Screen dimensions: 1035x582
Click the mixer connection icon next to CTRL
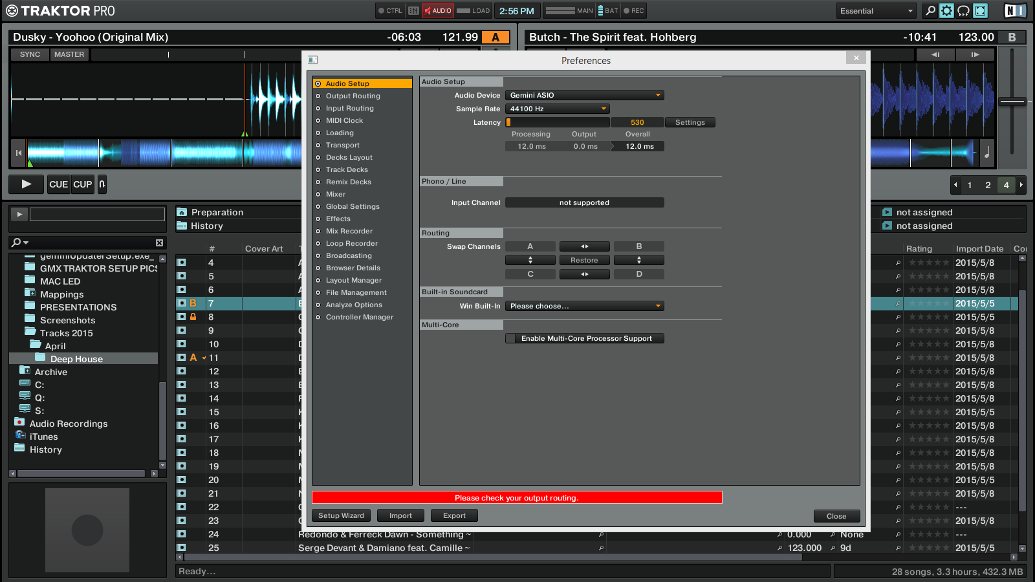pos(414,10)
